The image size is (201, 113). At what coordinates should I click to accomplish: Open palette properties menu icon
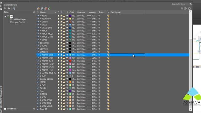(1, 9)
